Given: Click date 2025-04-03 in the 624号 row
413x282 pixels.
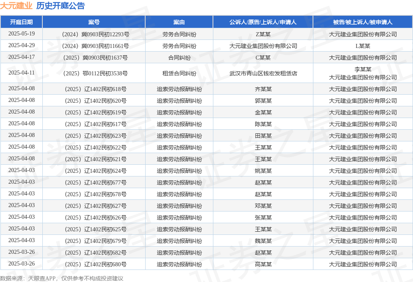Looking at the screenshot, I should coord(21,170).
